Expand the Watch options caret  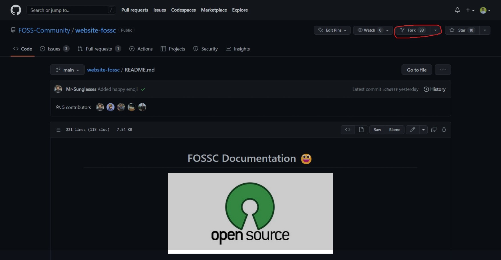pyautogui.click(x=387, y=30)
